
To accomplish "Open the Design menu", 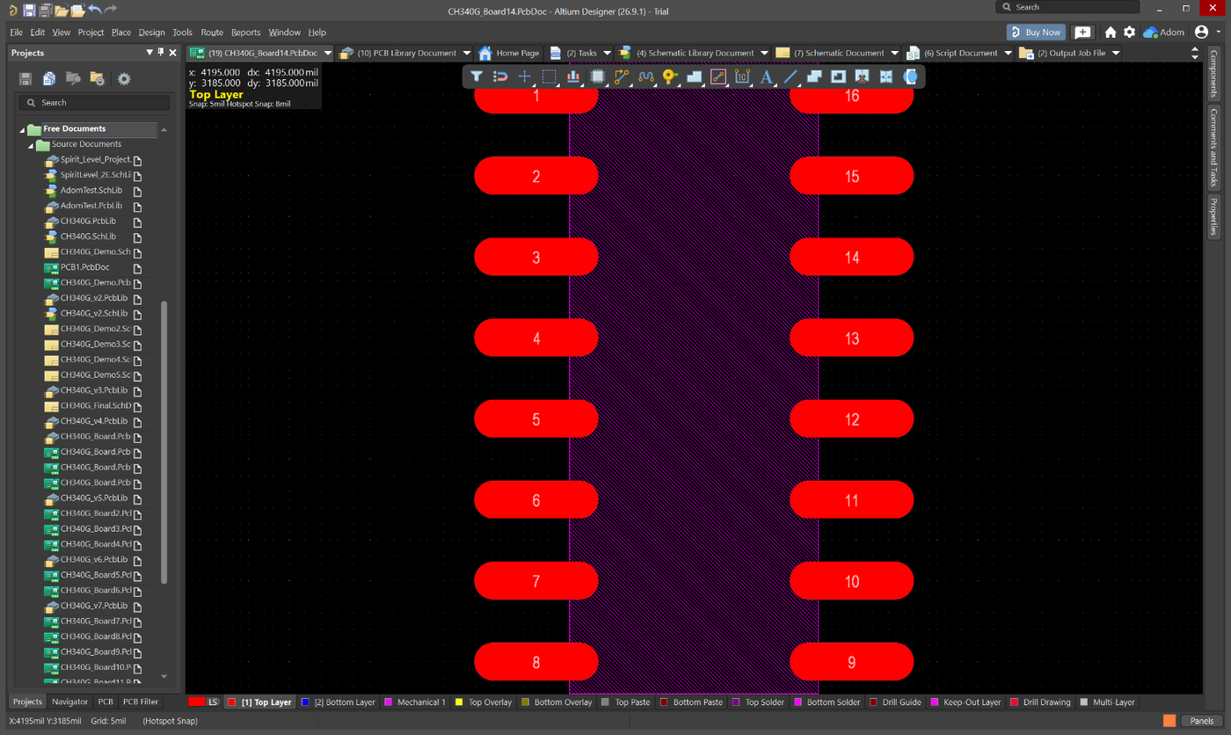I will (x=151, y=33).
